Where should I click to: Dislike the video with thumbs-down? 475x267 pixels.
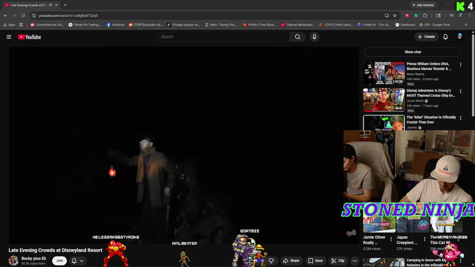coord(271,261)
